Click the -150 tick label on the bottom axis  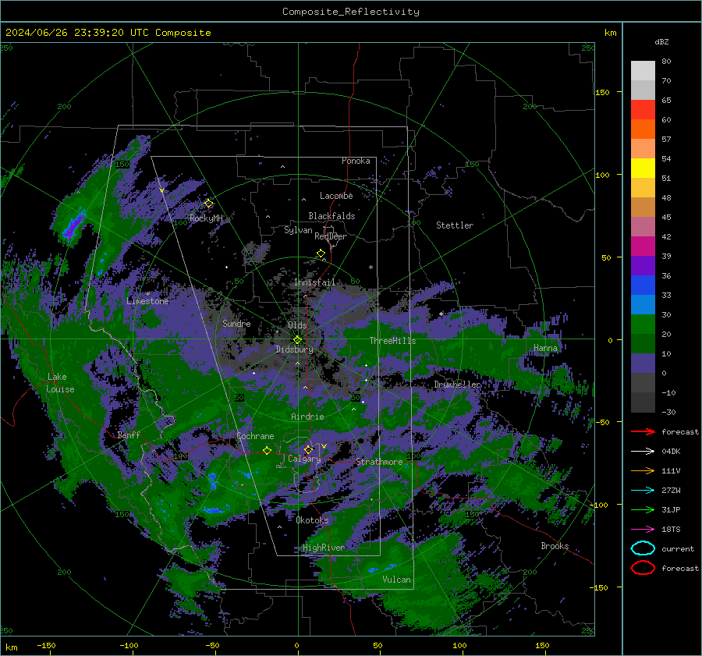click(46, 645)
